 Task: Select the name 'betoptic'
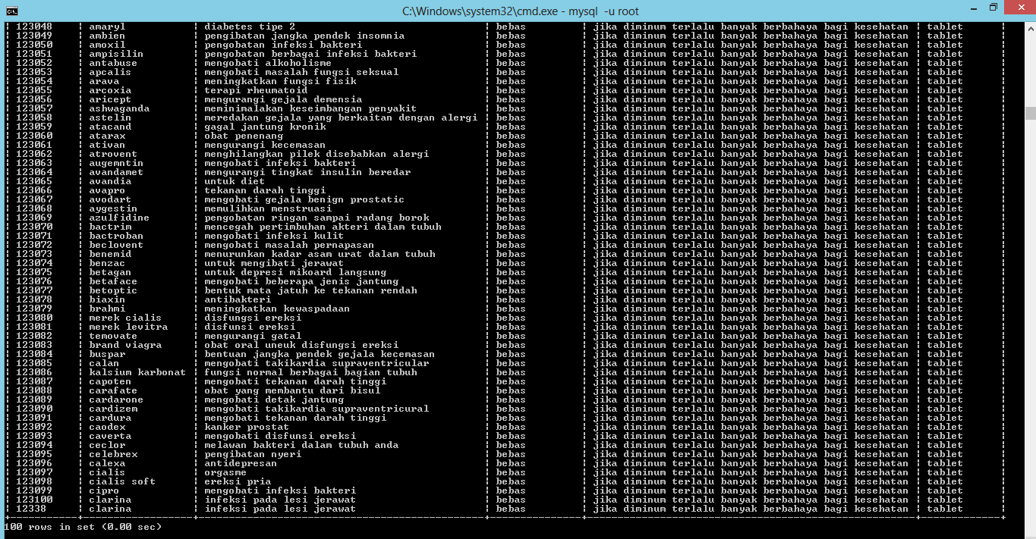point(113,290)
